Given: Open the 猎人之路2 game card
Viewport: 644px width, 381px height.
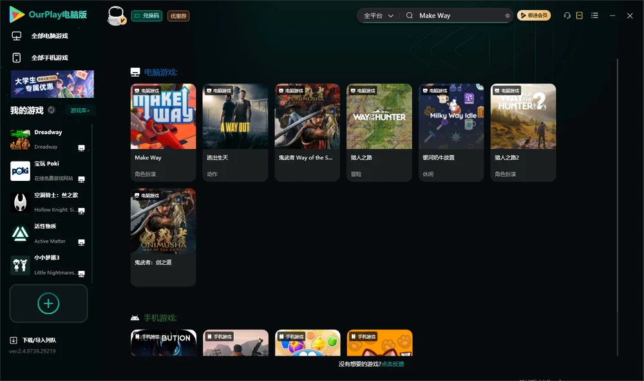Looking at the screenshot, I should [523, 132].
